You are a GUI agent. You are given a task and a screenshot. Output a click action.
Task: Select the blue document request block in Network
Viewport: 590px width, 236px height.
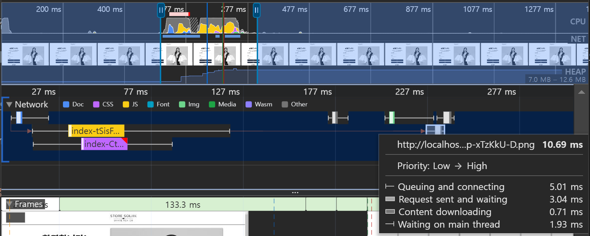coord(19,118)
